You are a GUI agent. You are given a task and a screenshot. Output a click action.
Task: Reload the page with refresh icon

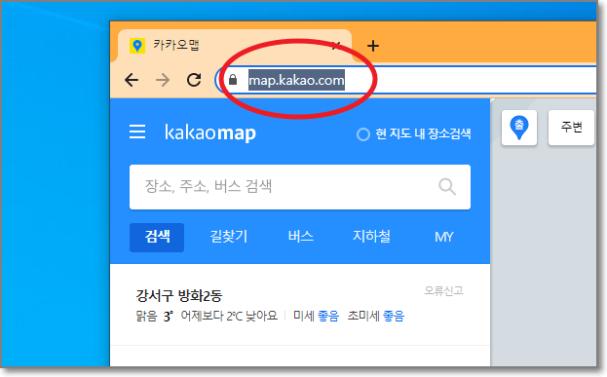pyautogui.click(x=194, y=80)
